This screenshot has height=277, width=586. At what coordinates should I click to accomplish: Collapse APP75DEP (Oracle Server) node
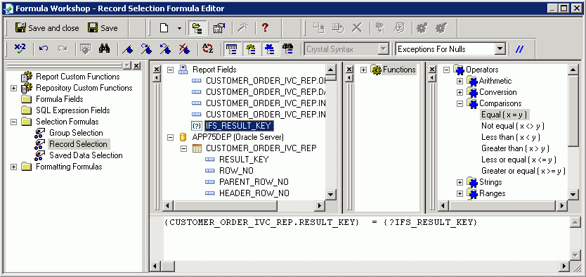coord(170,137)
